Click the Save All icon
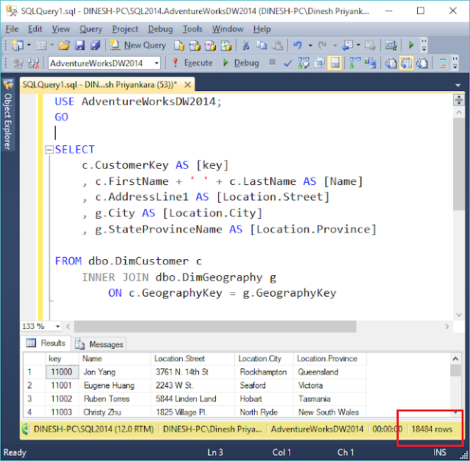 (95, 46)
